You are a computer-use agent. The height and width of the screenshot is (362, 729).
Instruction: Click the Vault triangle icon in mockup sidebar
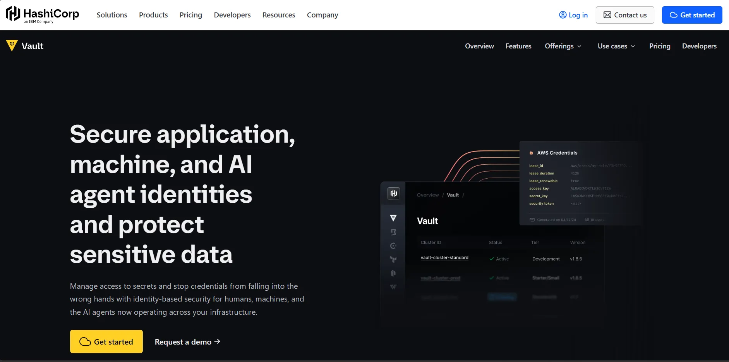pyautogui.click(x=393, y=218)
